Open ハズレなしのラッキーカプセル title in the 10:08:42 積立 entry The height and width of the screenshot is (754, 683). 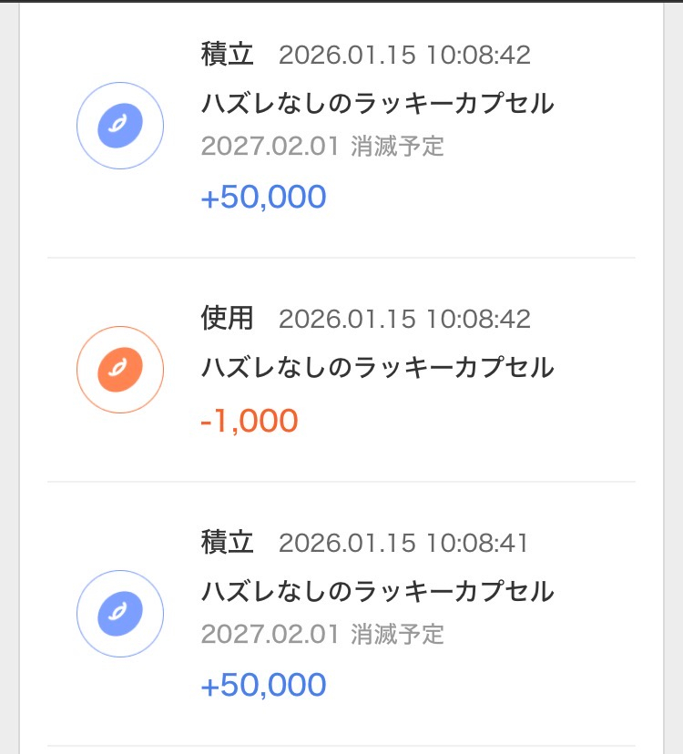coord(377,104)
